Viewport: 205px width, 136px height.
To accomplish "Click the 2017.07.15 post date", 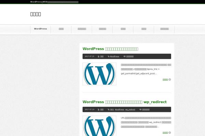I will (90, 56).
